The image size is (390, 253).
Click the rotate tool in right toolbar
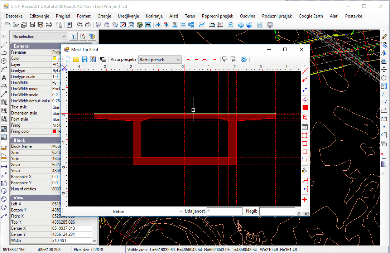click(x=384, y=78)
